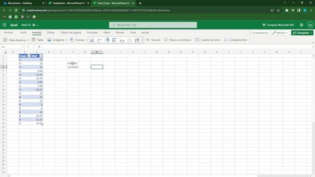Reload the browser page
The height and width of the screenshot is (177, 315).
pos(16,10)
